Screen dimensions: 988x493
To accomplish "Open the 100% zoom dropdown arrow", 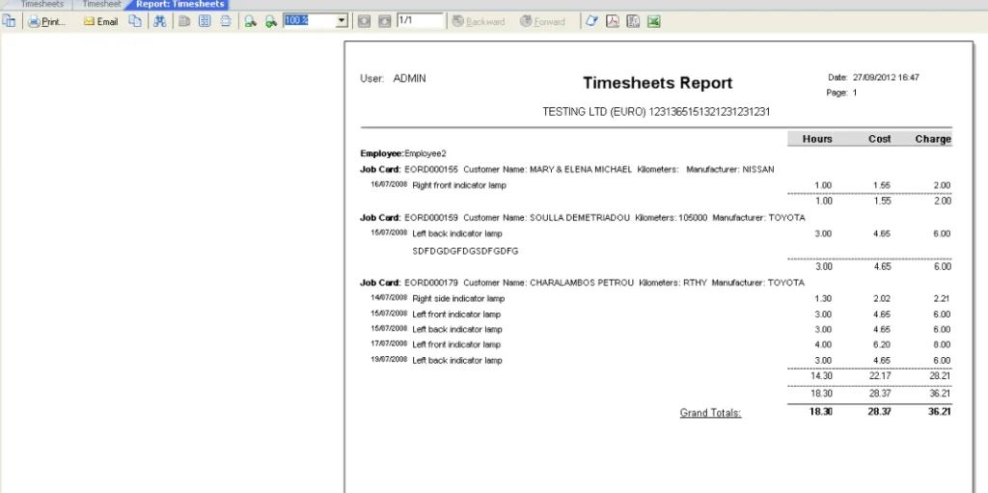I will (342, 21).
